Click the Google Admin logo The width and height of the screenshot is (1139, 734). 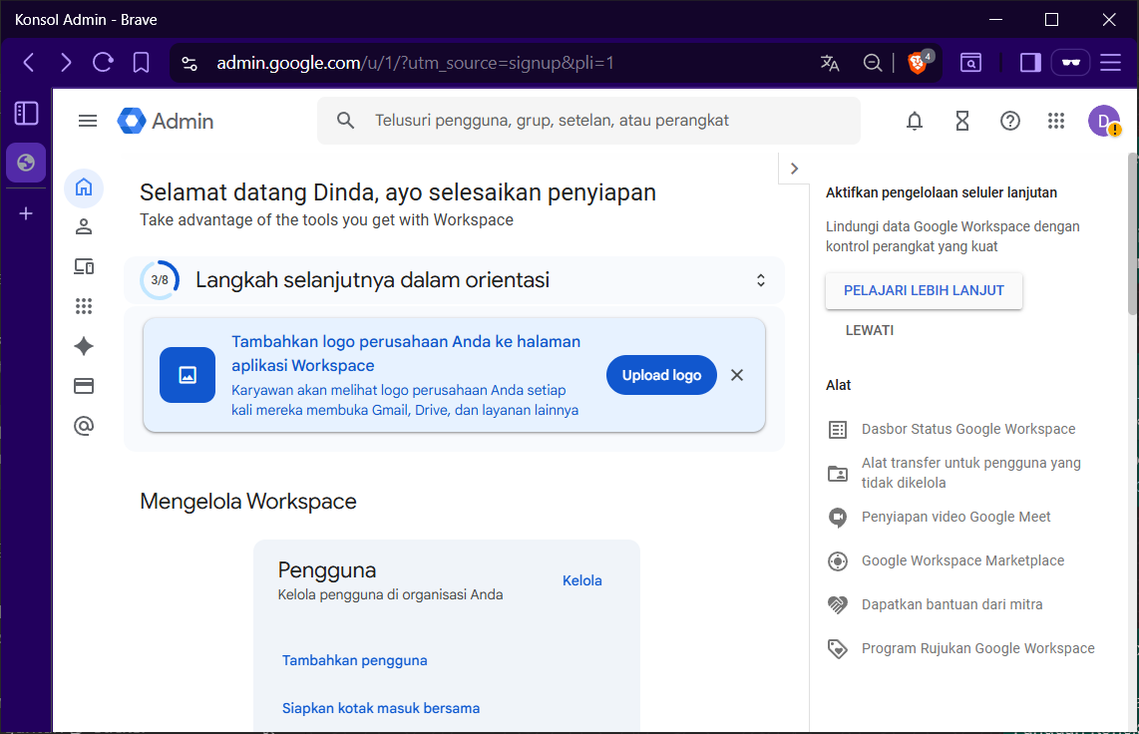tap(166, 122)
